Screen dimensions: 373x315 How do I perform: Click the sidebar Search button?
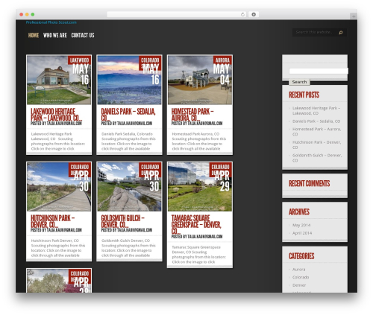299,82
